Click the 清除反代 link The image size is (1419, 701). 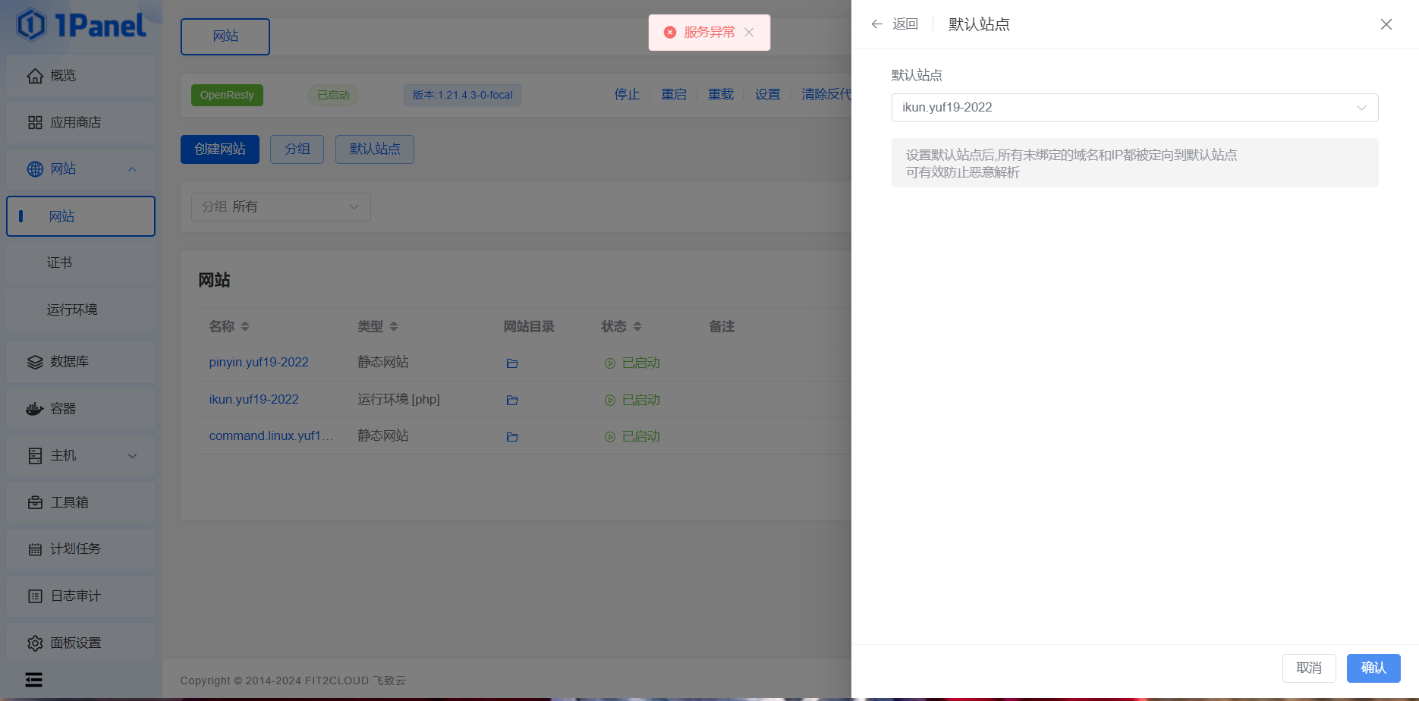click(826, 95)
